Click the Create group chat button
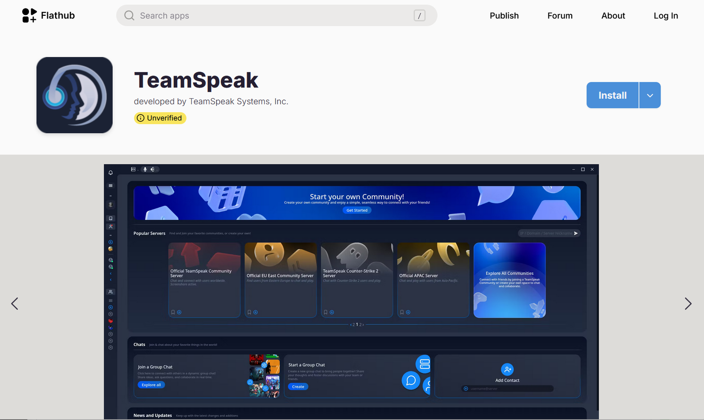This screenshot has height=420, width=704. [x=298, y=387]
